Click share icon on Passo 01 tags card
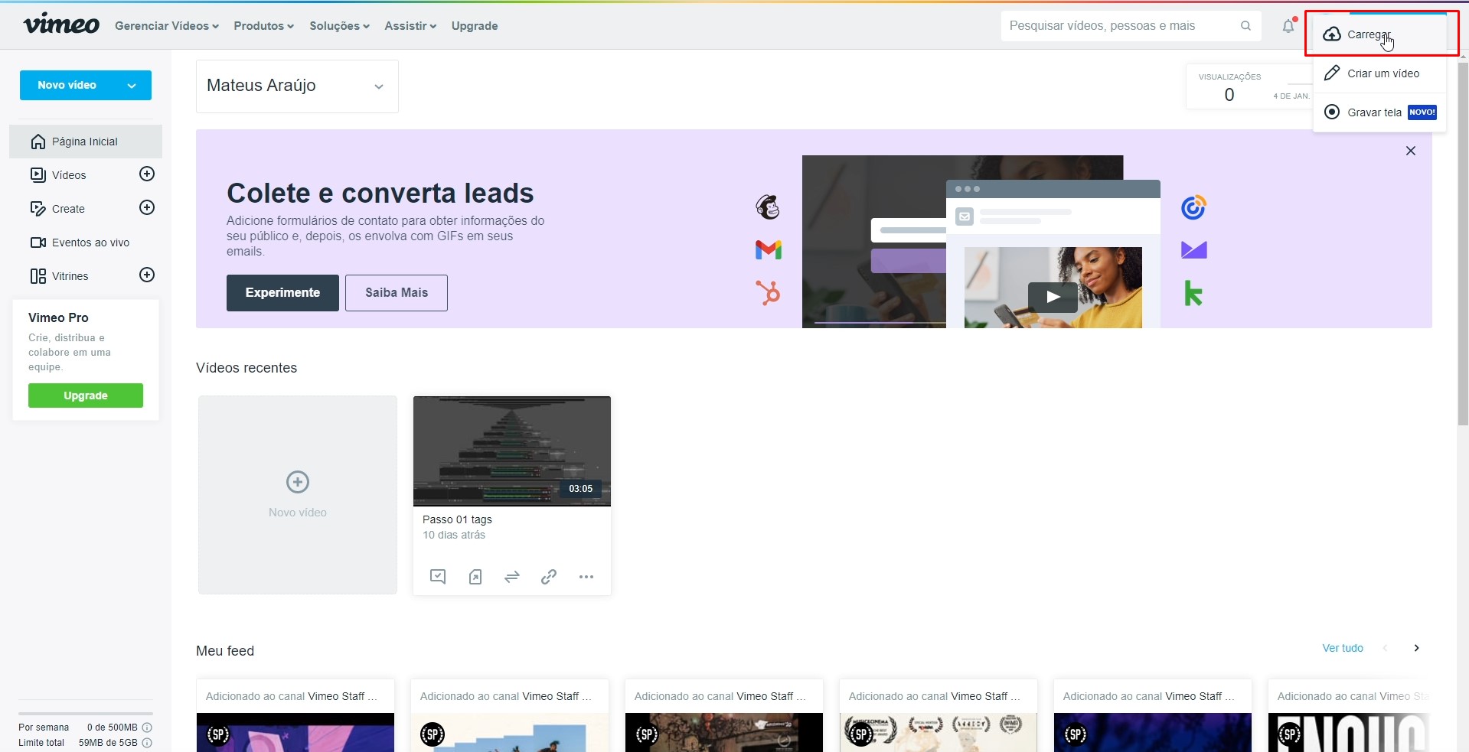Image resolution: width=1469 pixels, height=752 pixels. point(475,577)
